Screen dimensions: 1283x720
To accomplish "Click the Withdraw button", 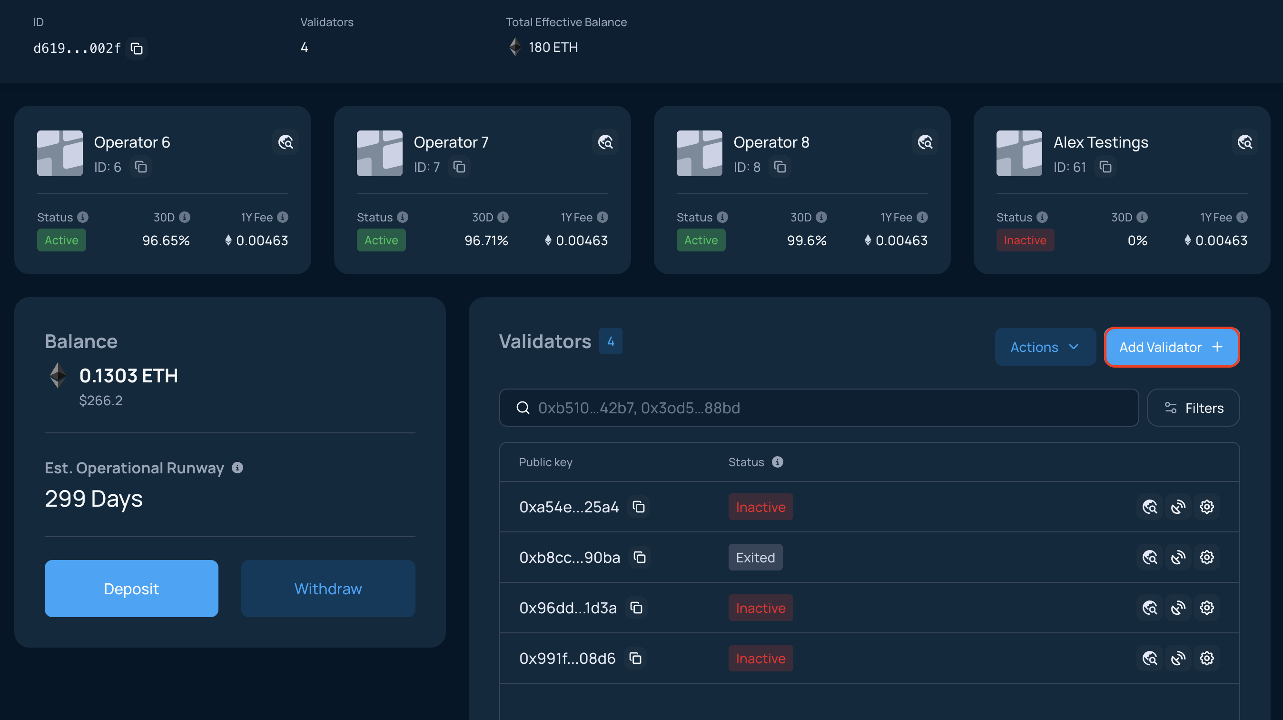I will (x=328, y=589).
